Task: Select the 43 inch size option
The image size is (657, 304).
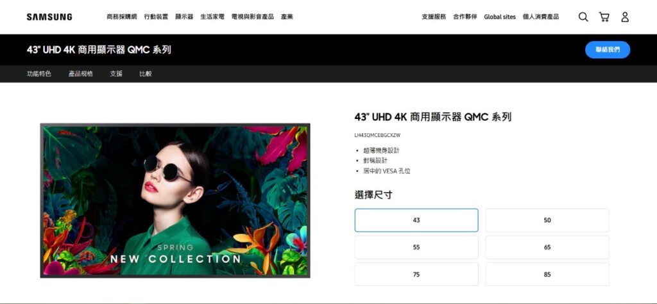Action: (x=416, y=220)
